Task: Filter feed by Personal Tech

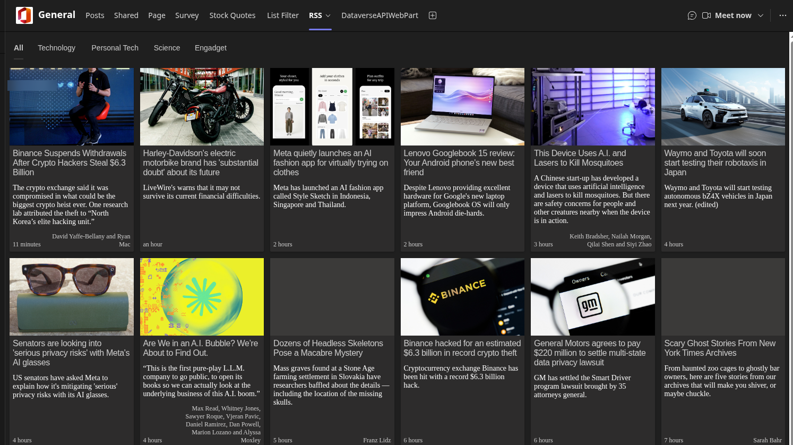Action: pos(115,48)
